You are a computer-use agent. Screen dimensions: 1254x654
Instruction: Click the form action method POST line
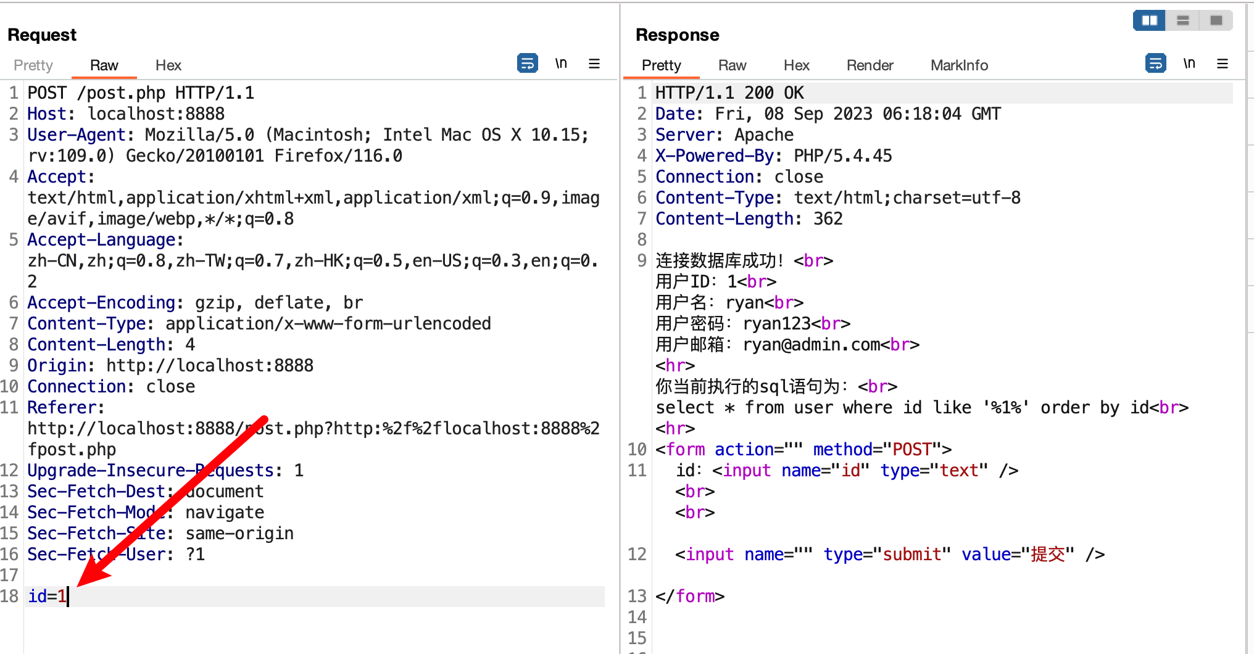803,449
